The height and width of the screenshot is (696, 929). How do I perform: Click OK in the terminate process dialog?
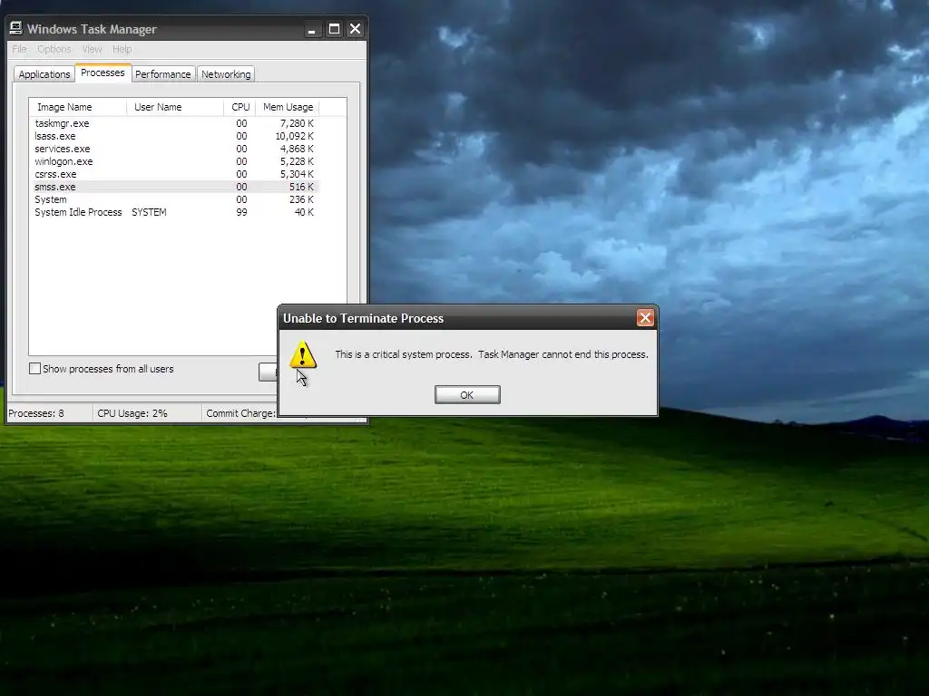coord(467,395)
